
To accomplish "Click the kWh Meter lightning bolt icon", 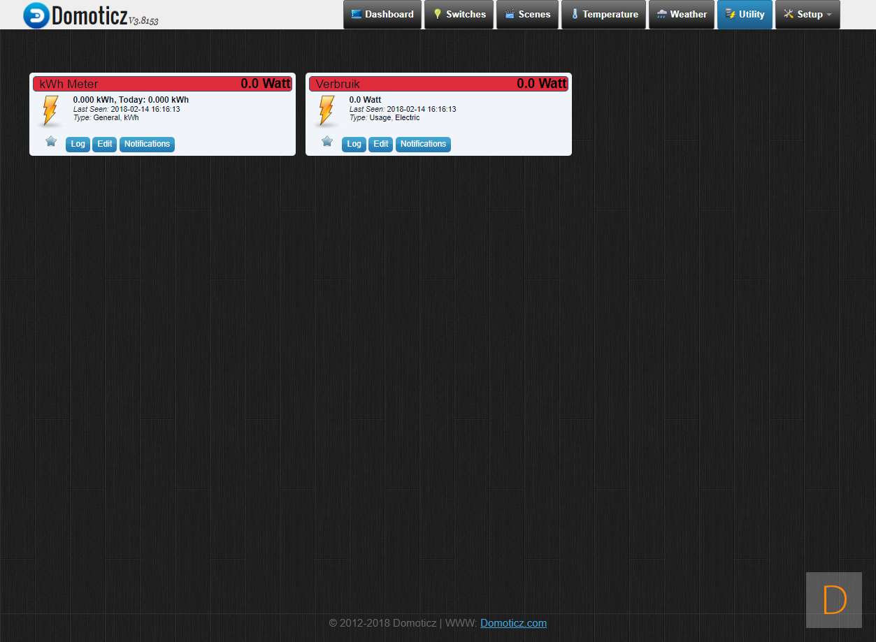I will click(x=50, y=110).
